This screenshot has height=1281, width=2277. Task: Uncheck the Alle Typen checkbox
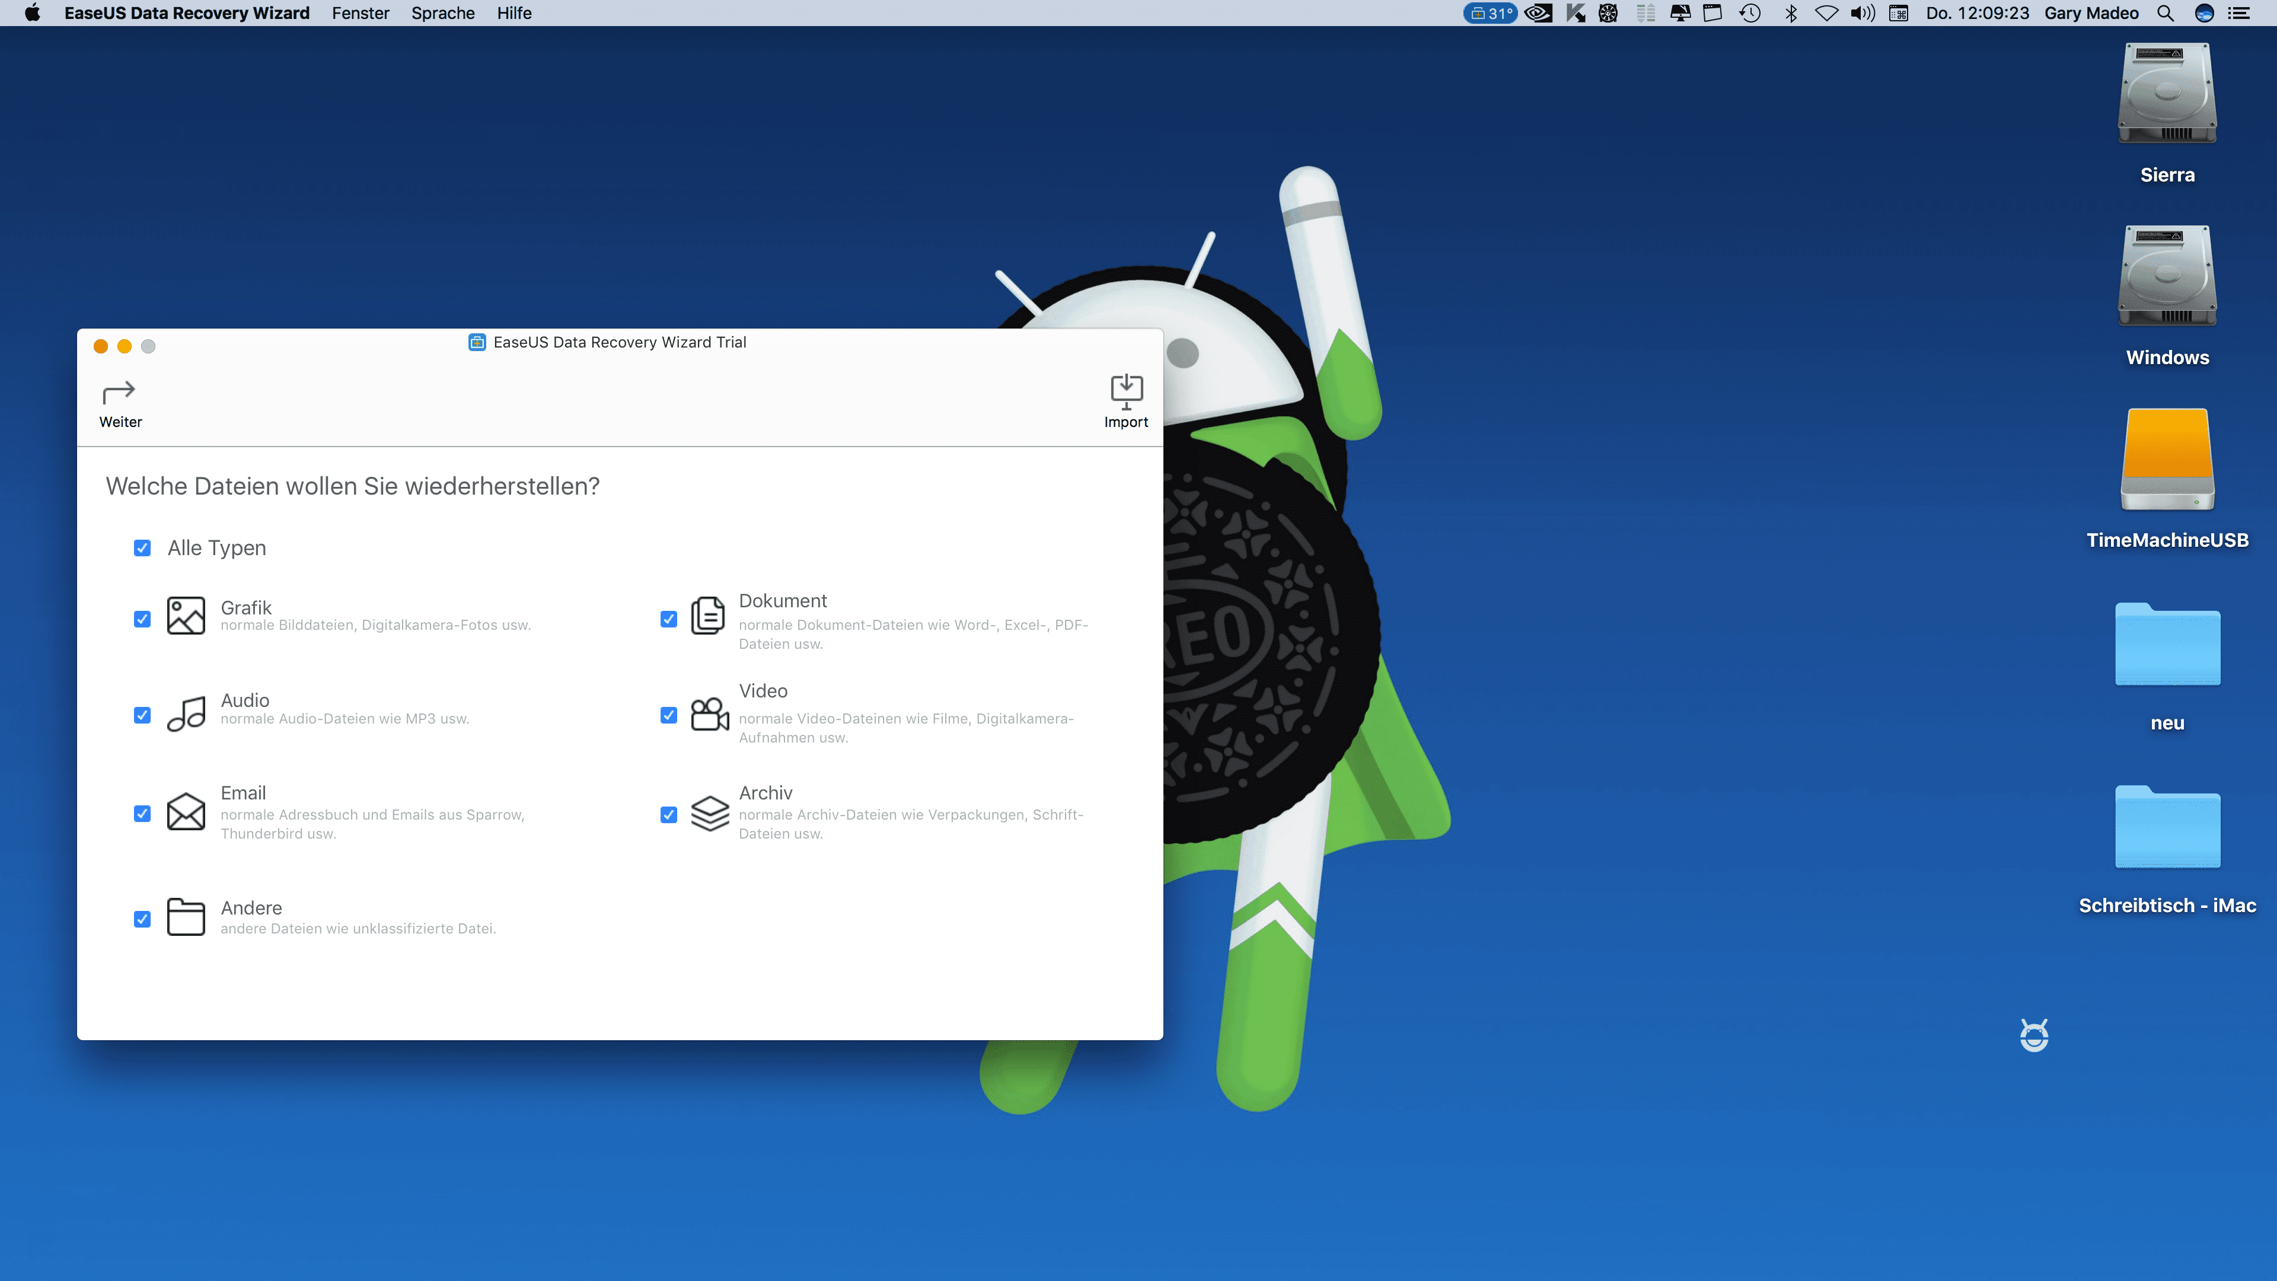(142, 548)
